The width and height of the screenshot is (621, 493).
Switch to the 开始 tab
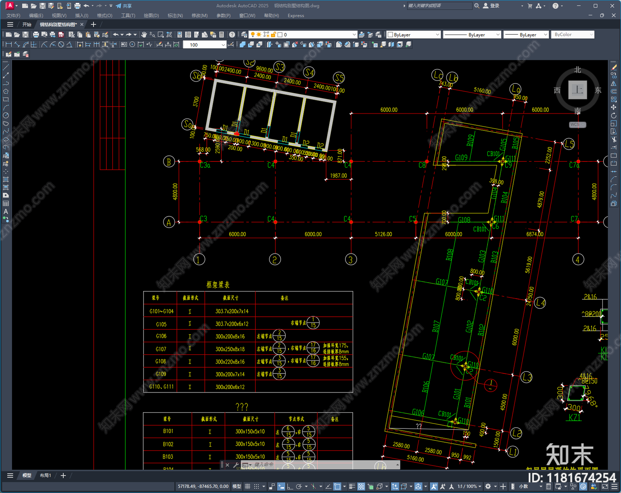click(27, 24)
